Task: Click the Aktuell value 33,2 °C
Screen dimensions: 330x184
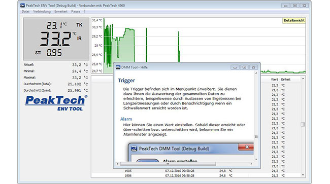Action: [80, 65]
